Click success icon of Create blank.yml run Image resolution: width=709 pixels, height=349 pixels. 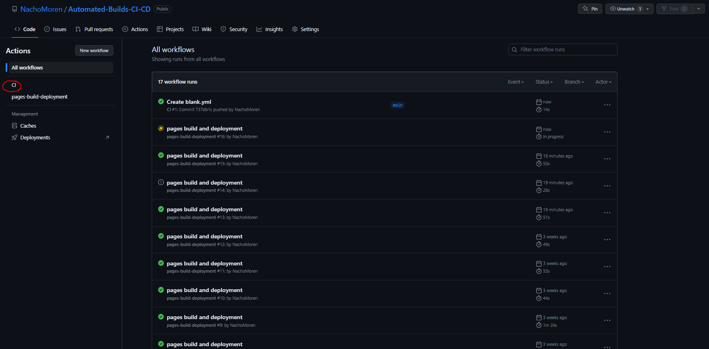coord(161,101)
